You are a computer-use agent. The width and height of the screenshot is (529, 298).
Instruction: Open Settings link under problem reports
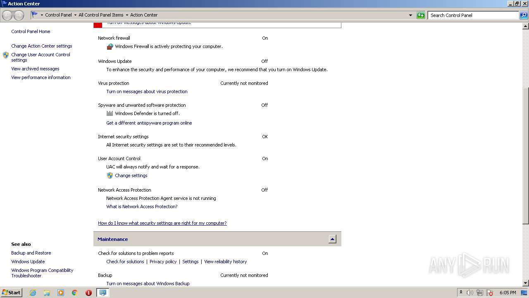[x=191, y=262]
